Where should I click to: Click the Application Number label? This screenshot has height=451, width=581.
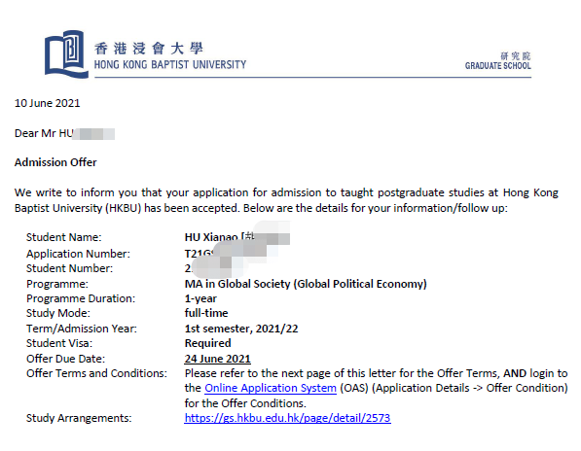[78, 254]
